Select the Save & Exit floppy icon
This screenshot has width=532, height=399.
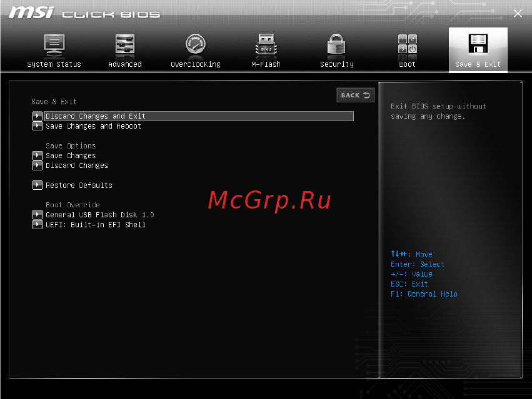click(478, 44)
